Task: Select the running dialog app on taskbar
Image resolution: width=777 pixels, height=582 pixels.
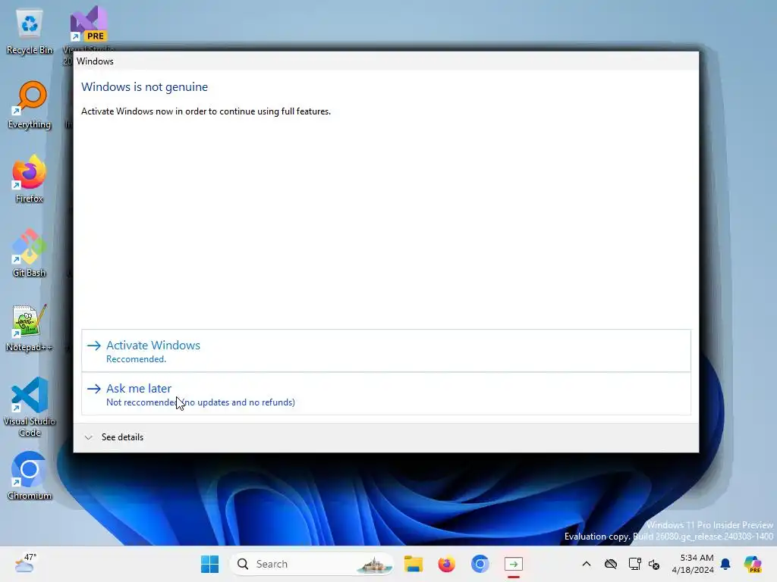Action: [514, 564]
